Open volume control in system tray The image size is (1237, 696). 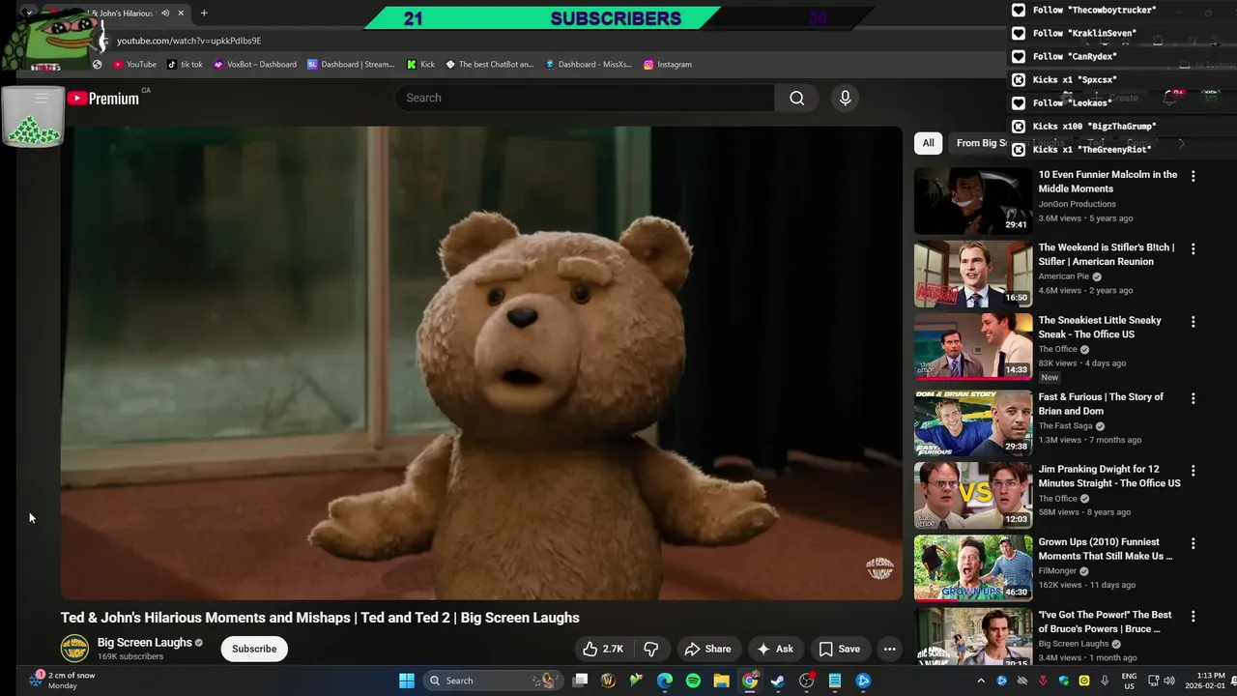coord(1167,681)
